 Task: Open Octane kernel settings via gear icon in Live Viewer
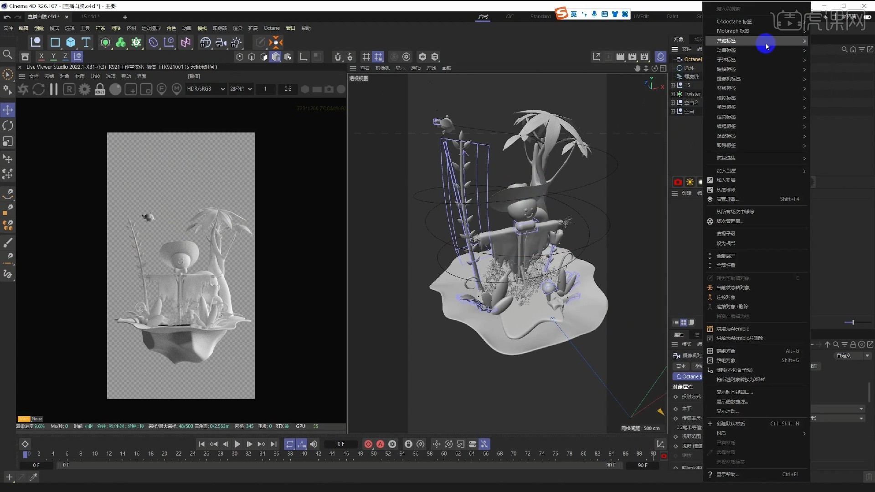84,89
